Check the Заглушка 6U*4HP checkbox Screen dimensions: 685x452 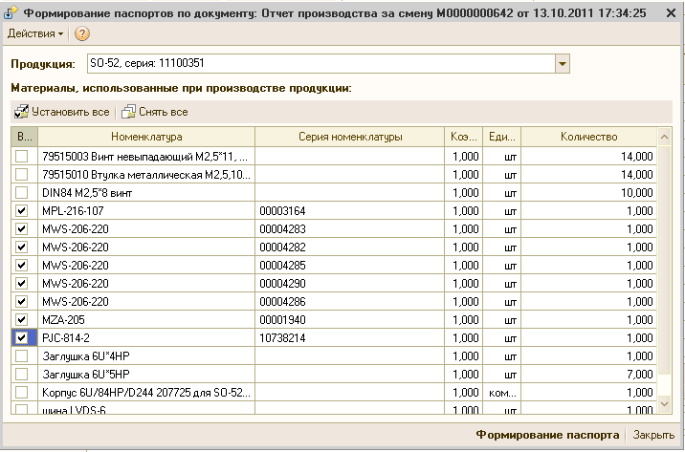click(21, 356)
